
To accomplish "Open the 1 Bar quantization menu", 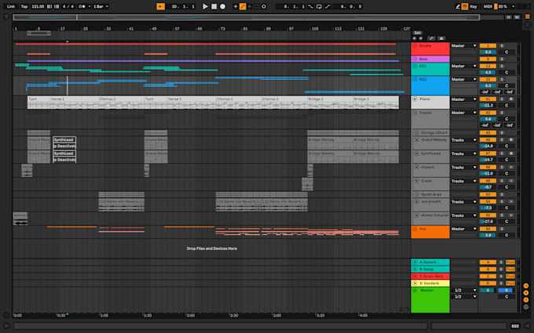I will [x=101, y=6].
